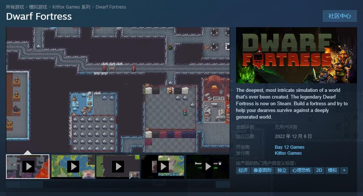Open developer Bay 12 Games page
Screen dimensions: 363x196
coord(289,147)
